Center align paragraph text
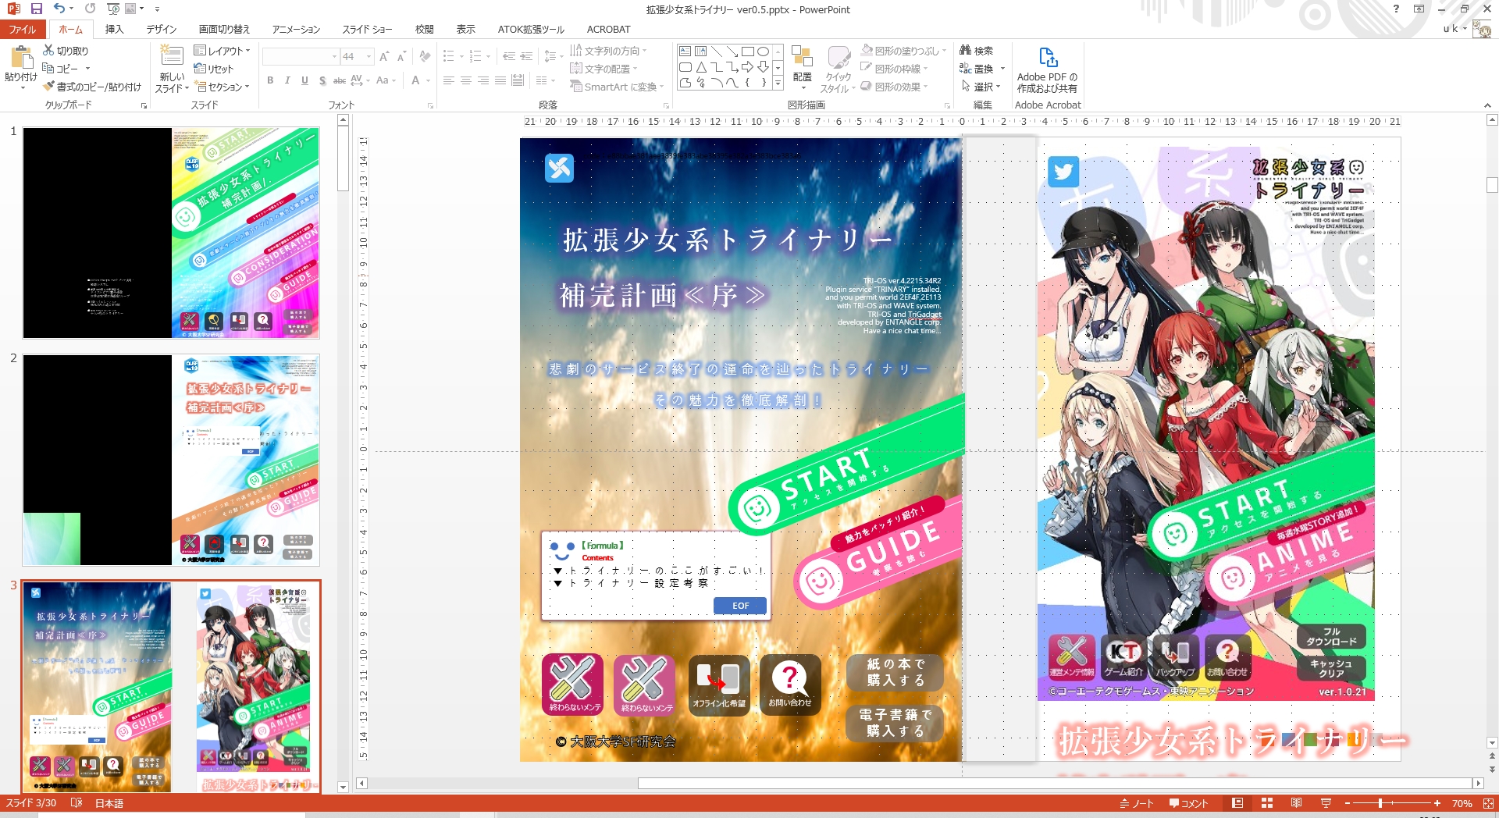 pos(466,80)
